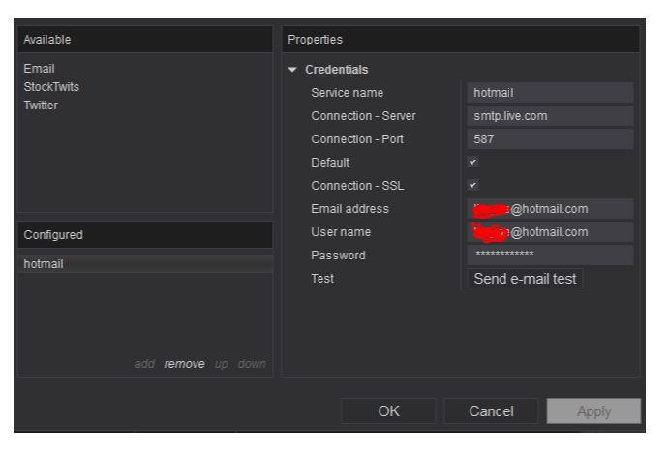Click the Connection - Server field

click(550, 116)
